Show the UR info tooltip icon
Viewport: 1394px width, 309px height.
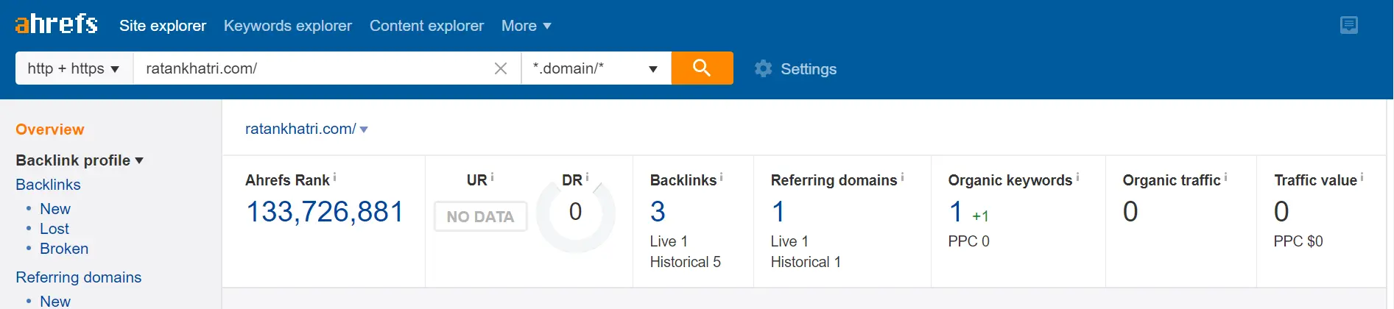click(493, 177)
